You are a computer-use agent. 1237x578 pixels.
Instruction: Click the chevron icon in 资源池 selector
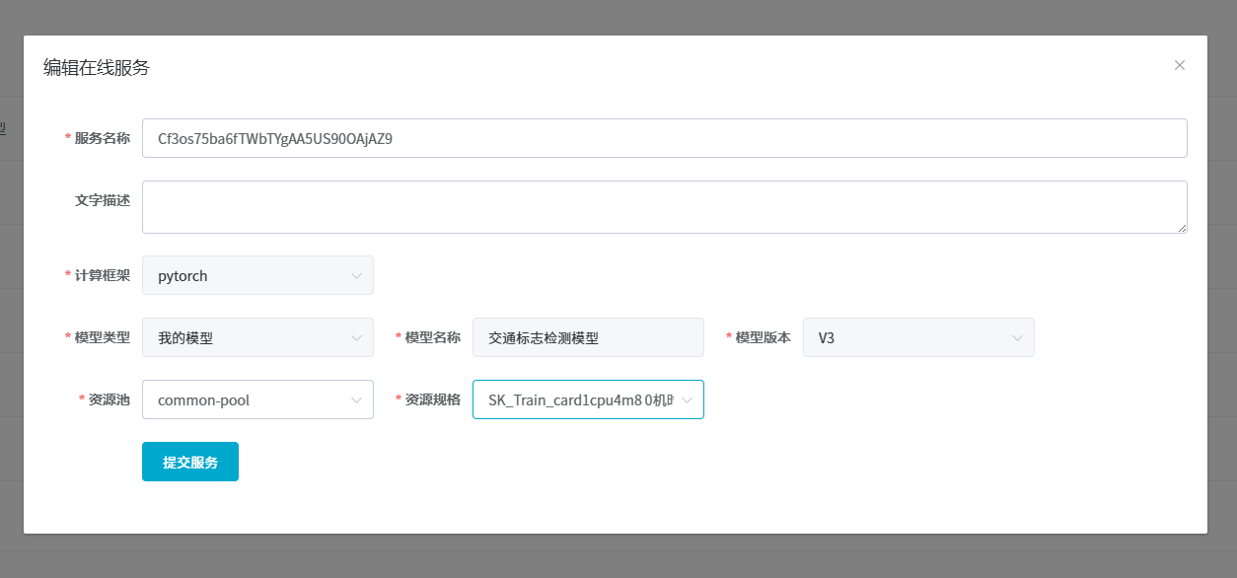coord(356,399)
